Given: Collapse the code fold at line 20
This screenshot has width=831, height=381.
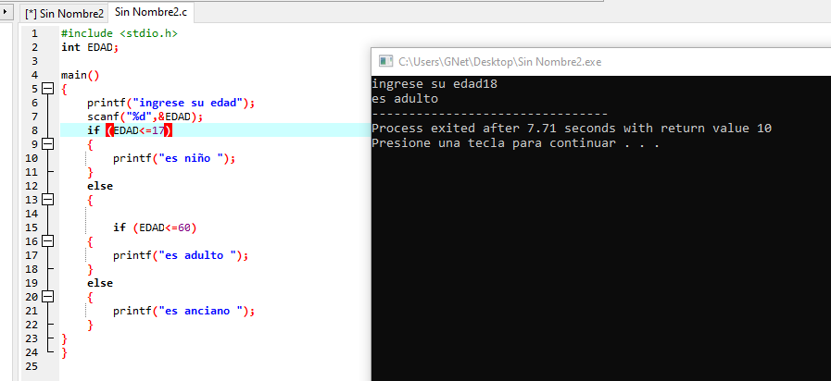Looking at the screenshot, I should coord(48,296).
